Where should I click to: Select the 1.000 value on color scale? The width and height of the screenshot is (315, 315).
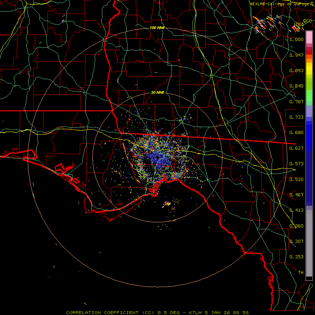tap(296, 39)
